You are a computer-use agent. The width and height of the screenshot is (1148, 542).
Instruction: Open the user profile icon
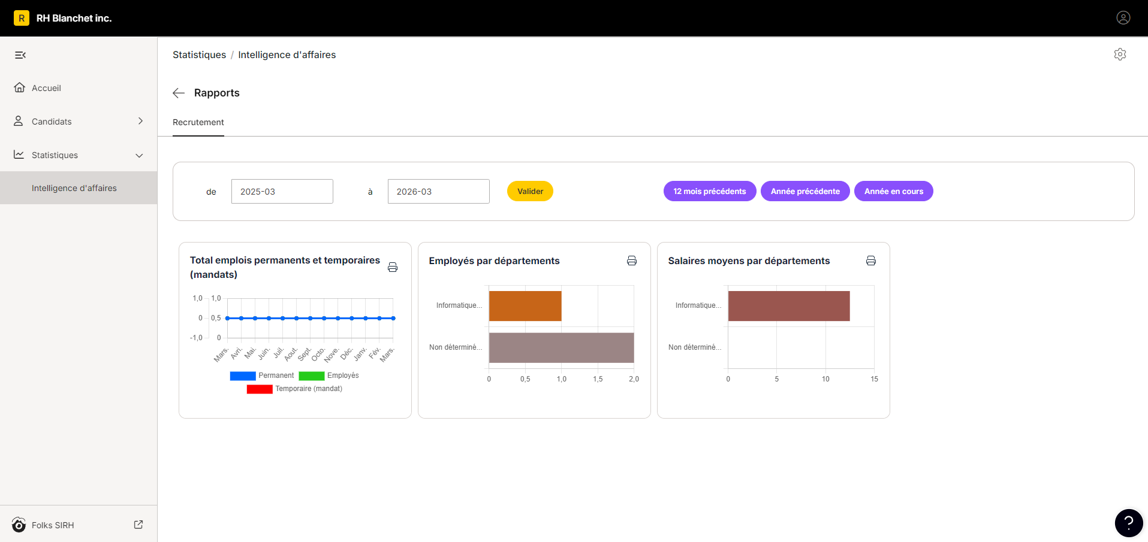tap(1123, 18)
